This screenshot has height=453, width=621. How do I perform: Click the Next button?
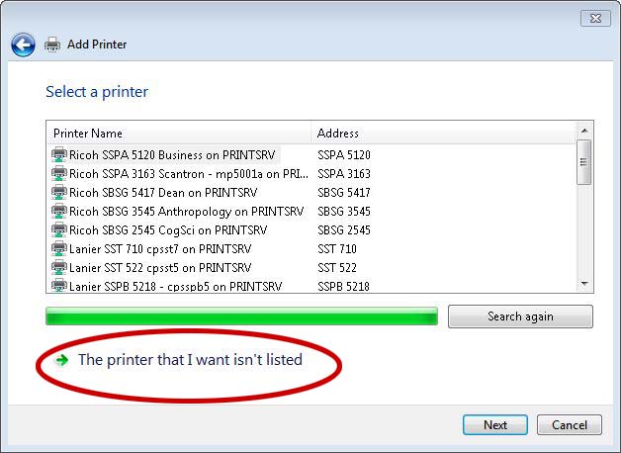click(495, 425)
